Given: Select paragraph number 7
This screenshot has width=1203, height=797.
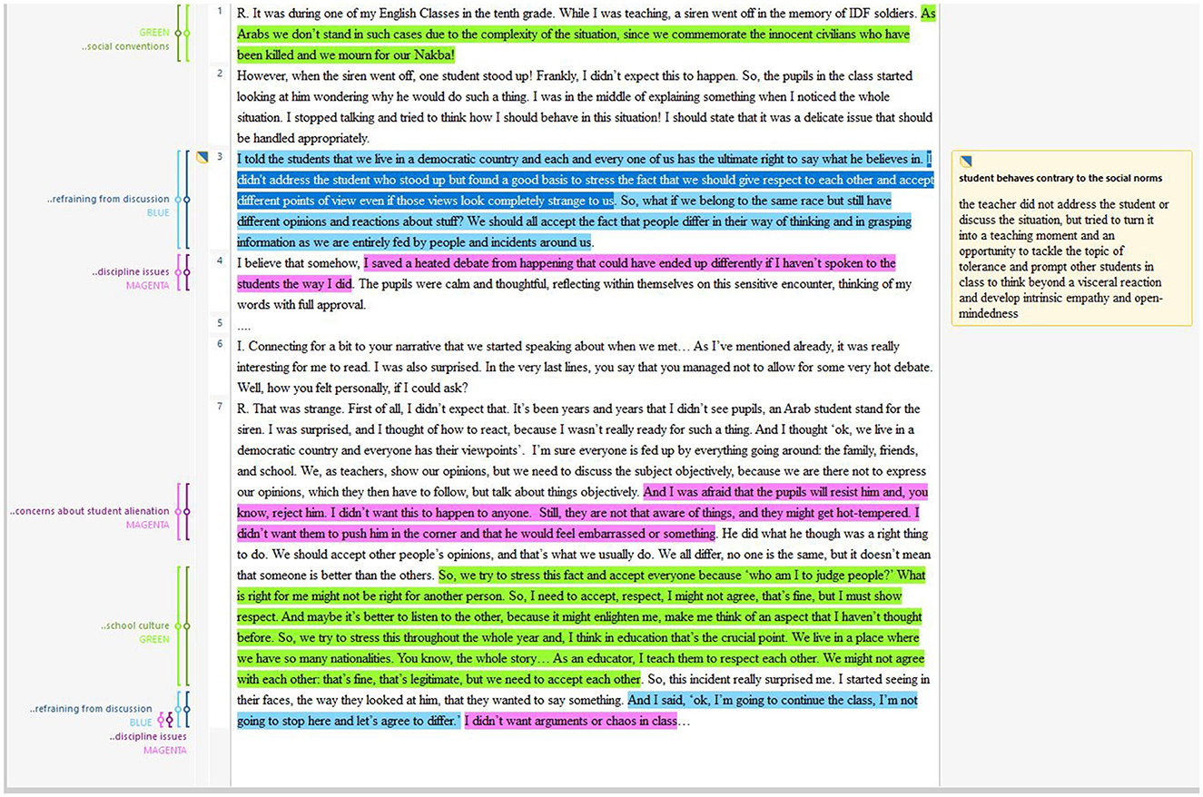Looking at the screenshot, I should point(219,406).
